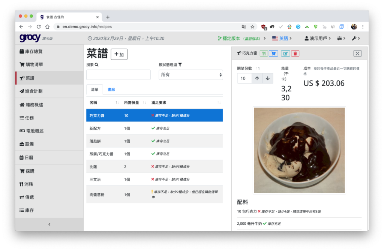Go back in browser history
Image resolution: width=384 pixels, height=251 pixels.
click(x=21, y=27)
